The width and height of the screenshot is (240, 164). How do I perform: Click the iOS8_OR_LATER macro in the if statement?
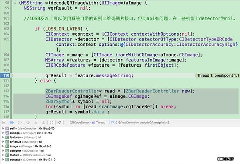[x=63, y=29]
